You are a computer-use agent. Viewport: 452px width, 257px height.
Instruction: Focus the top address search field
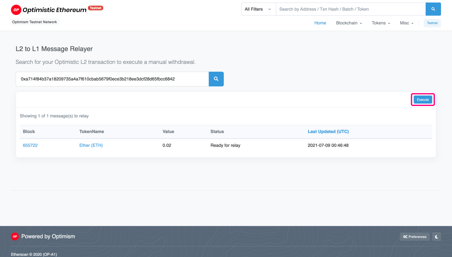pyautogui.click(x=351, y=9)
